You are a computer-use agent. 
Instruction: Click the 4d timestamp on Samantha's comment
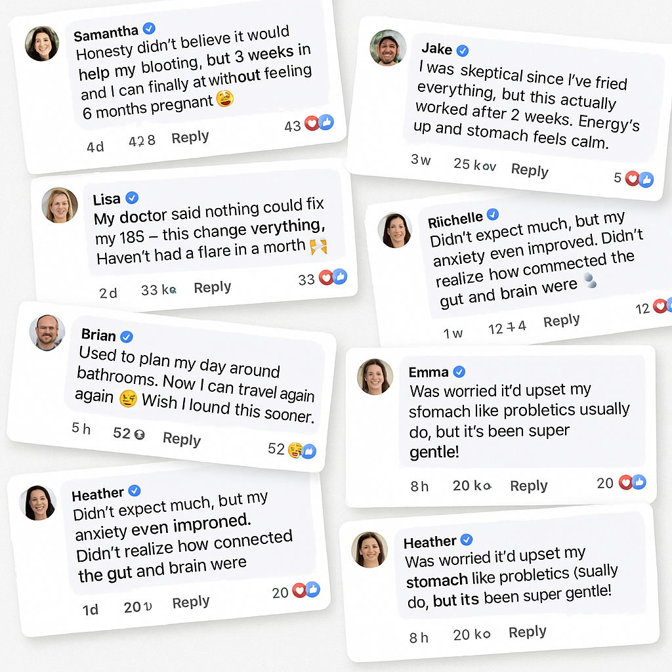[x=95, y=146]
